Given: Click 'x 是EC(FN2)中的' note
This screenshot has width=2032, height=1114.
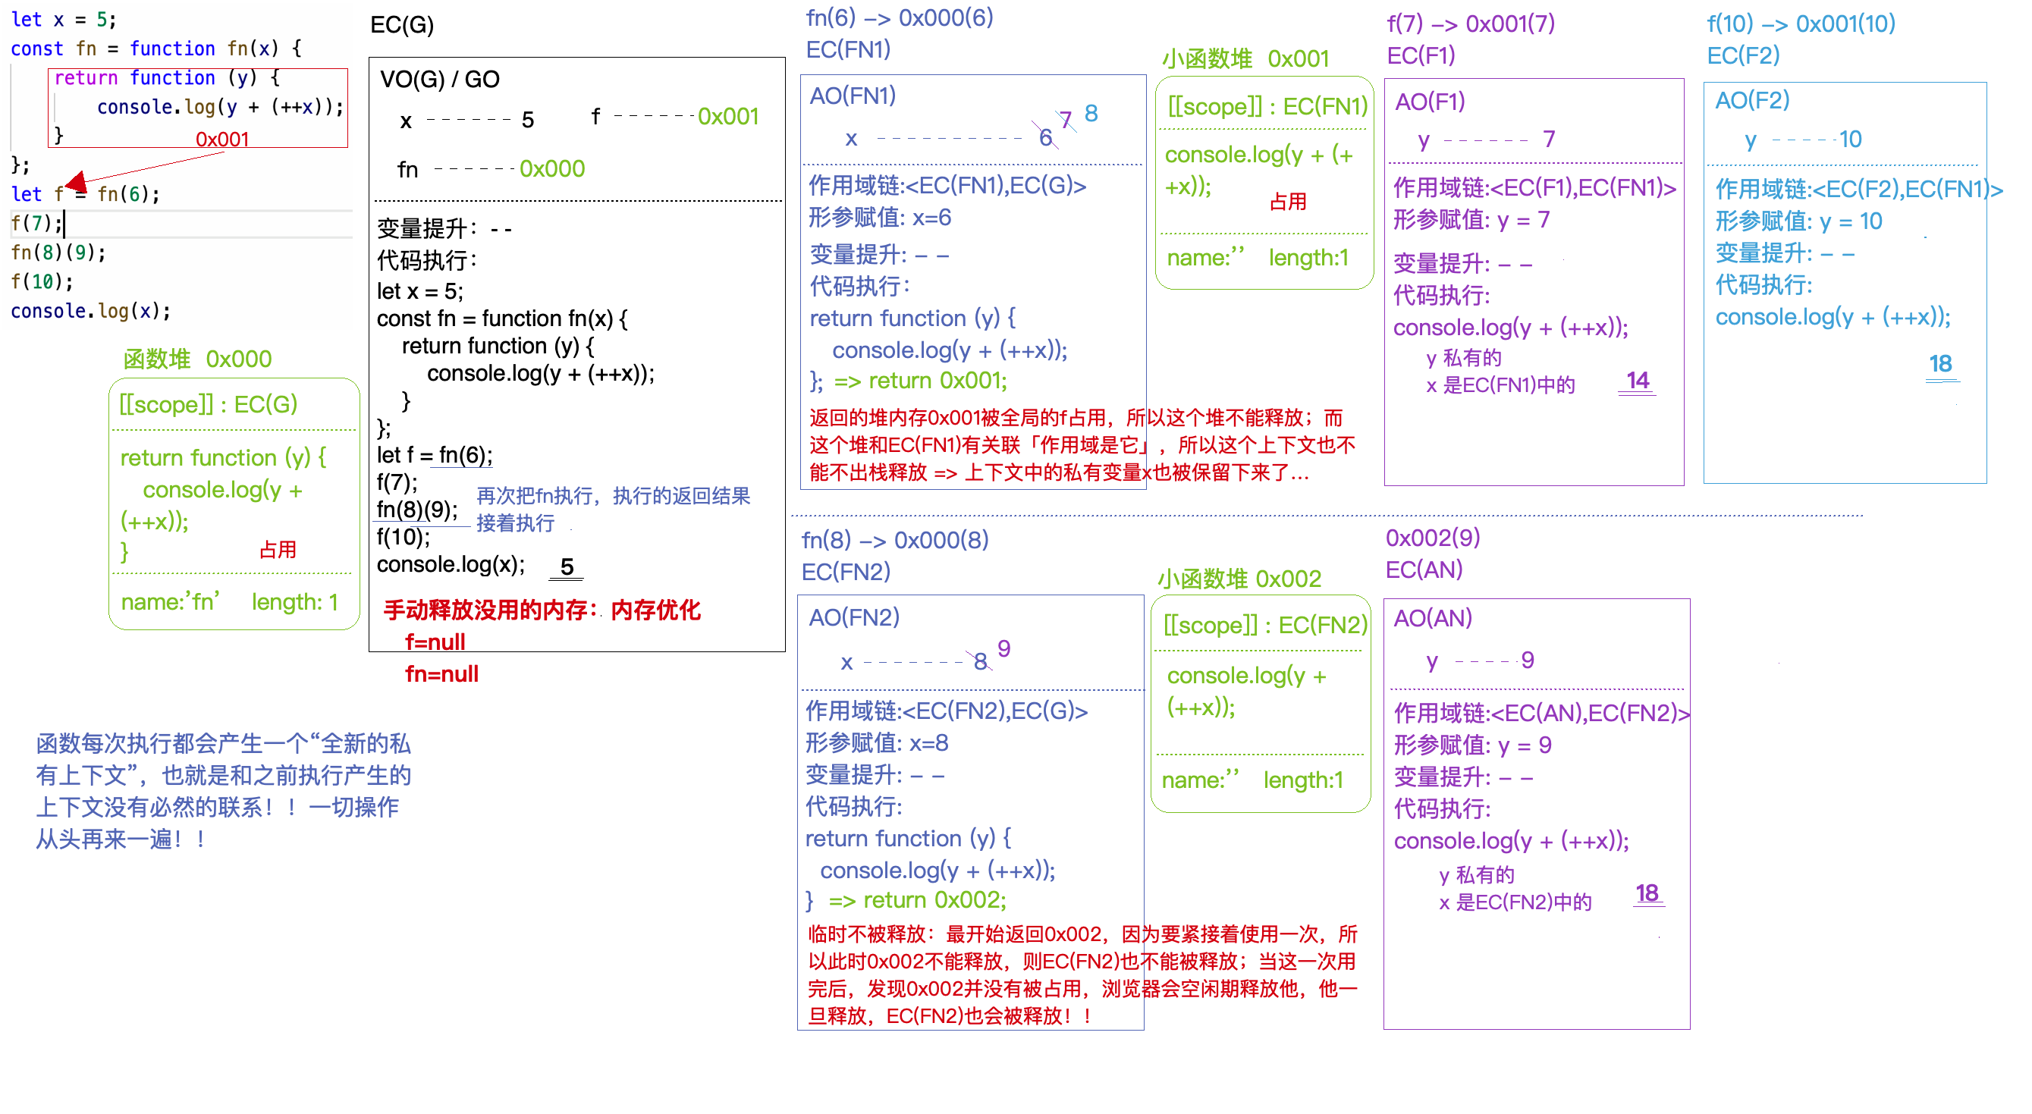Looking at the screenshot, I should pos(1515,902).
